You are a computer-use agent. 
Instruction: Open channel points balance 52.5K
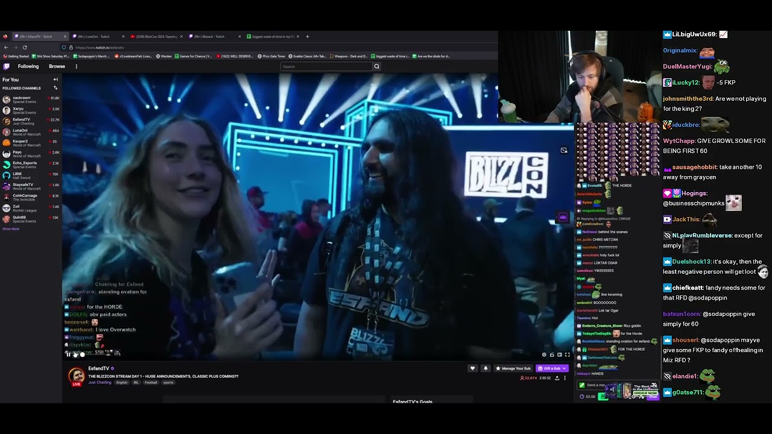click(x=587, y=397)
